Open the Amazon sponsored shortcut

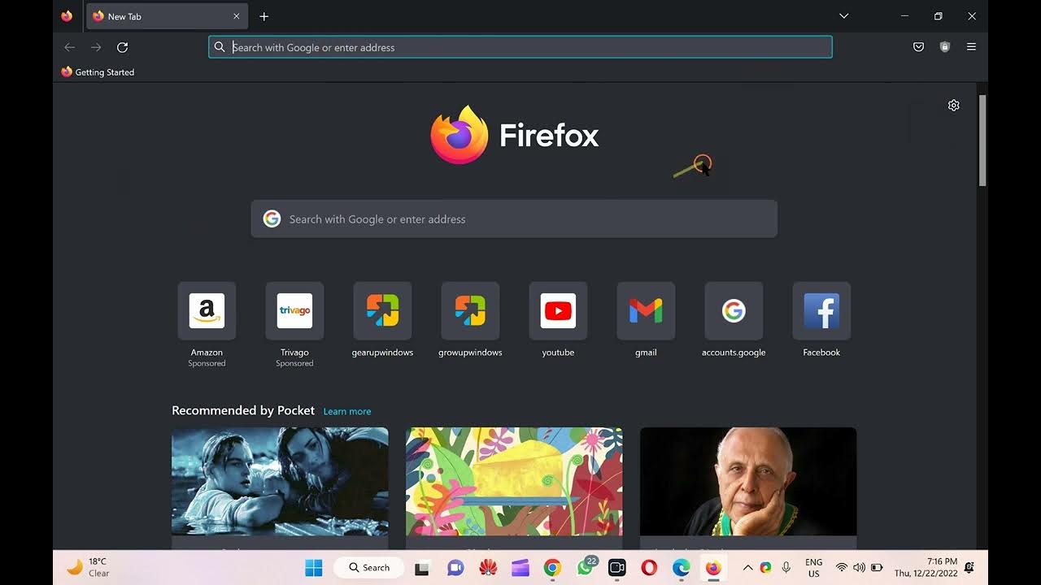pos(207,311)
